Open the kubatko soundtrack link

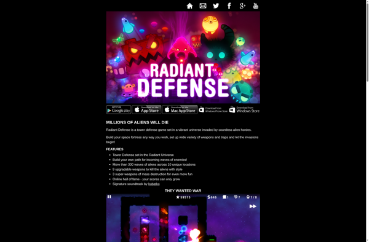(154, 184)
